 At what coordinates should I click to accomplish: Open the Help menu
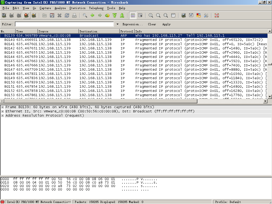(x=122, y=8)
